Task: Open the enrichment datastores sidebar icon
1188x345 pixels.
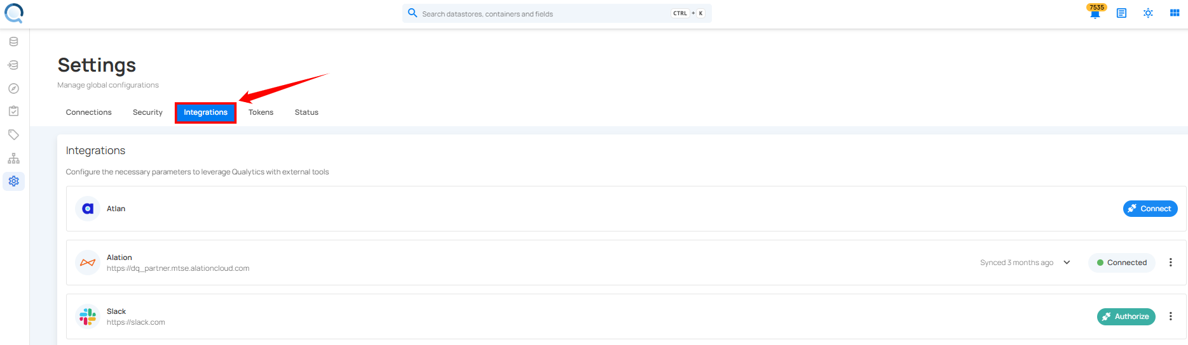Action: [13, 65]
